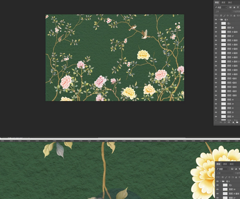
Task: Select layer 图层 23 in the layers list
Action: (x=230, y=108)
